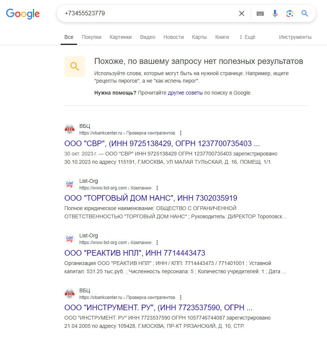
Task: Open the three-dot menu beside the first vbankcenter.ru result
Action: click(x=181, y=133)
